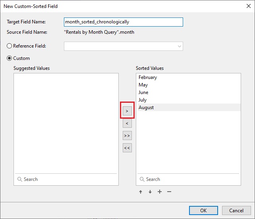Remove sorted value with minus icon
This screenshot has width=255, height=219.
(169, 192)
